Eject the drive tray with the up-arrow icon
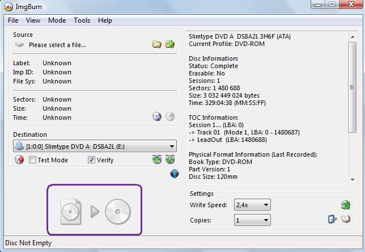 click(x=157, y=159)
